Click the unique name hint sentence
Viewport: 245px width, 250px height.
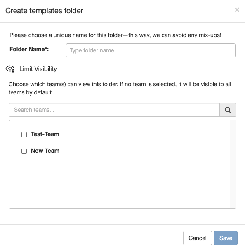tap(115, 35)
